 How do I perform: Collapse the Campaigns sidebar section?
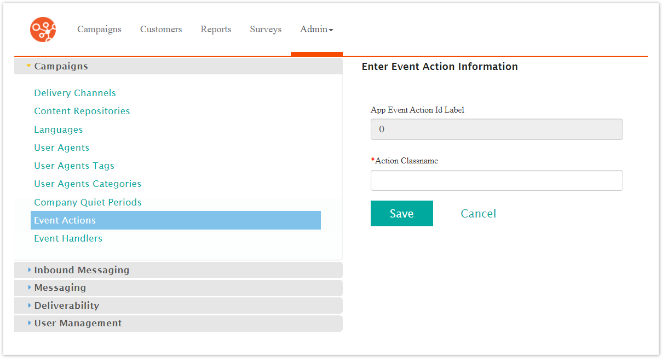179,66
